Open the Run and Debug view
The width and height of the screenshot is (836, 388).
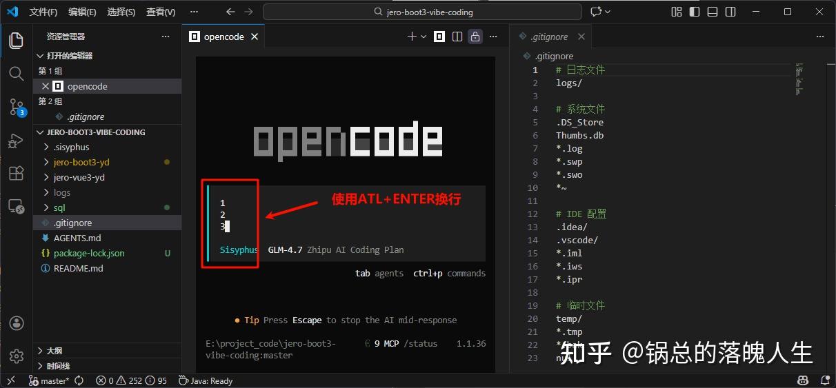click(x=16, y=141)
